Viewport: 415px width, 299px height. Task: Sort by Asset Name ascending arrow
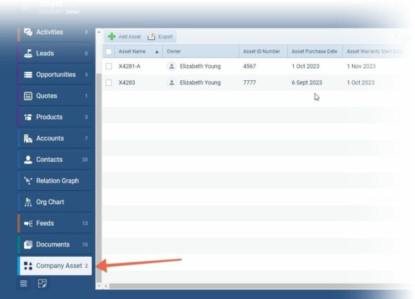coord(157,52)
